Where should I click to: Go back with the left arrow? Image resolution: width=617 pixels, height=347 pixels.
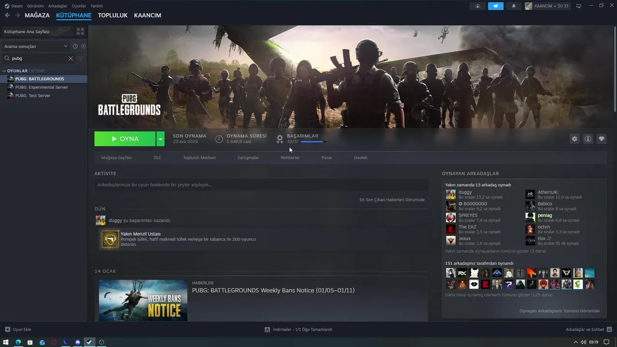pos(7,15)
